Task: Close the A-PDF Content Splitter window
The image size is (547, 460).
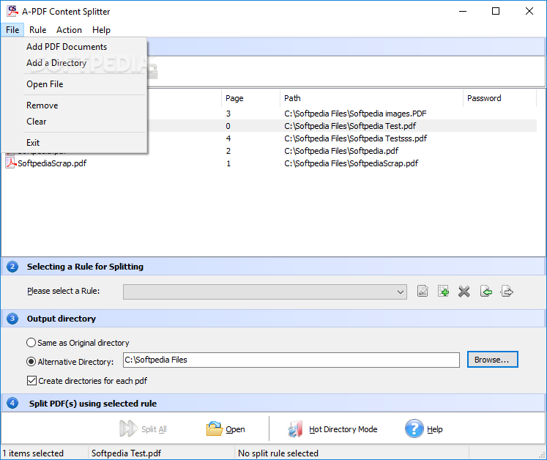Action: pyautogui.click(x=529, y=11)
